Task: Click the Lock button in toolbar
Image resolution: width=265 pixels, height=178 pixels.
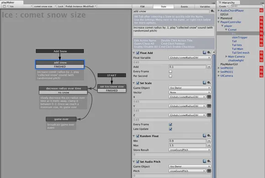Action: pos(60,6)
